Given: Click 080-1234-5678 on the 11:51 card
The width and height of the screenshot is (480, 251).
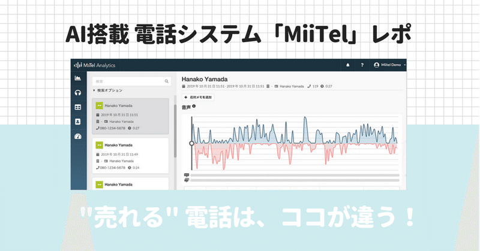Looking at the screenshot, I should pyautogui.click(x=112, y=128).
